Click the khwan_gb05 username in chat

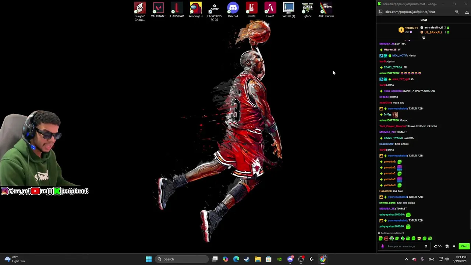387,203
